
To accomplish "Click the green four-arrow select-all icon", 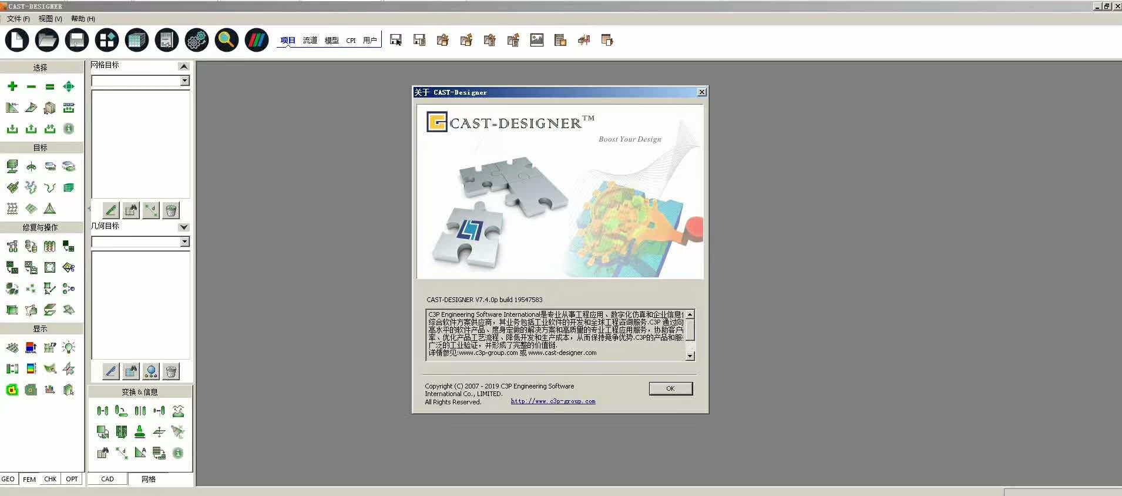I will (x=69, y=86).
